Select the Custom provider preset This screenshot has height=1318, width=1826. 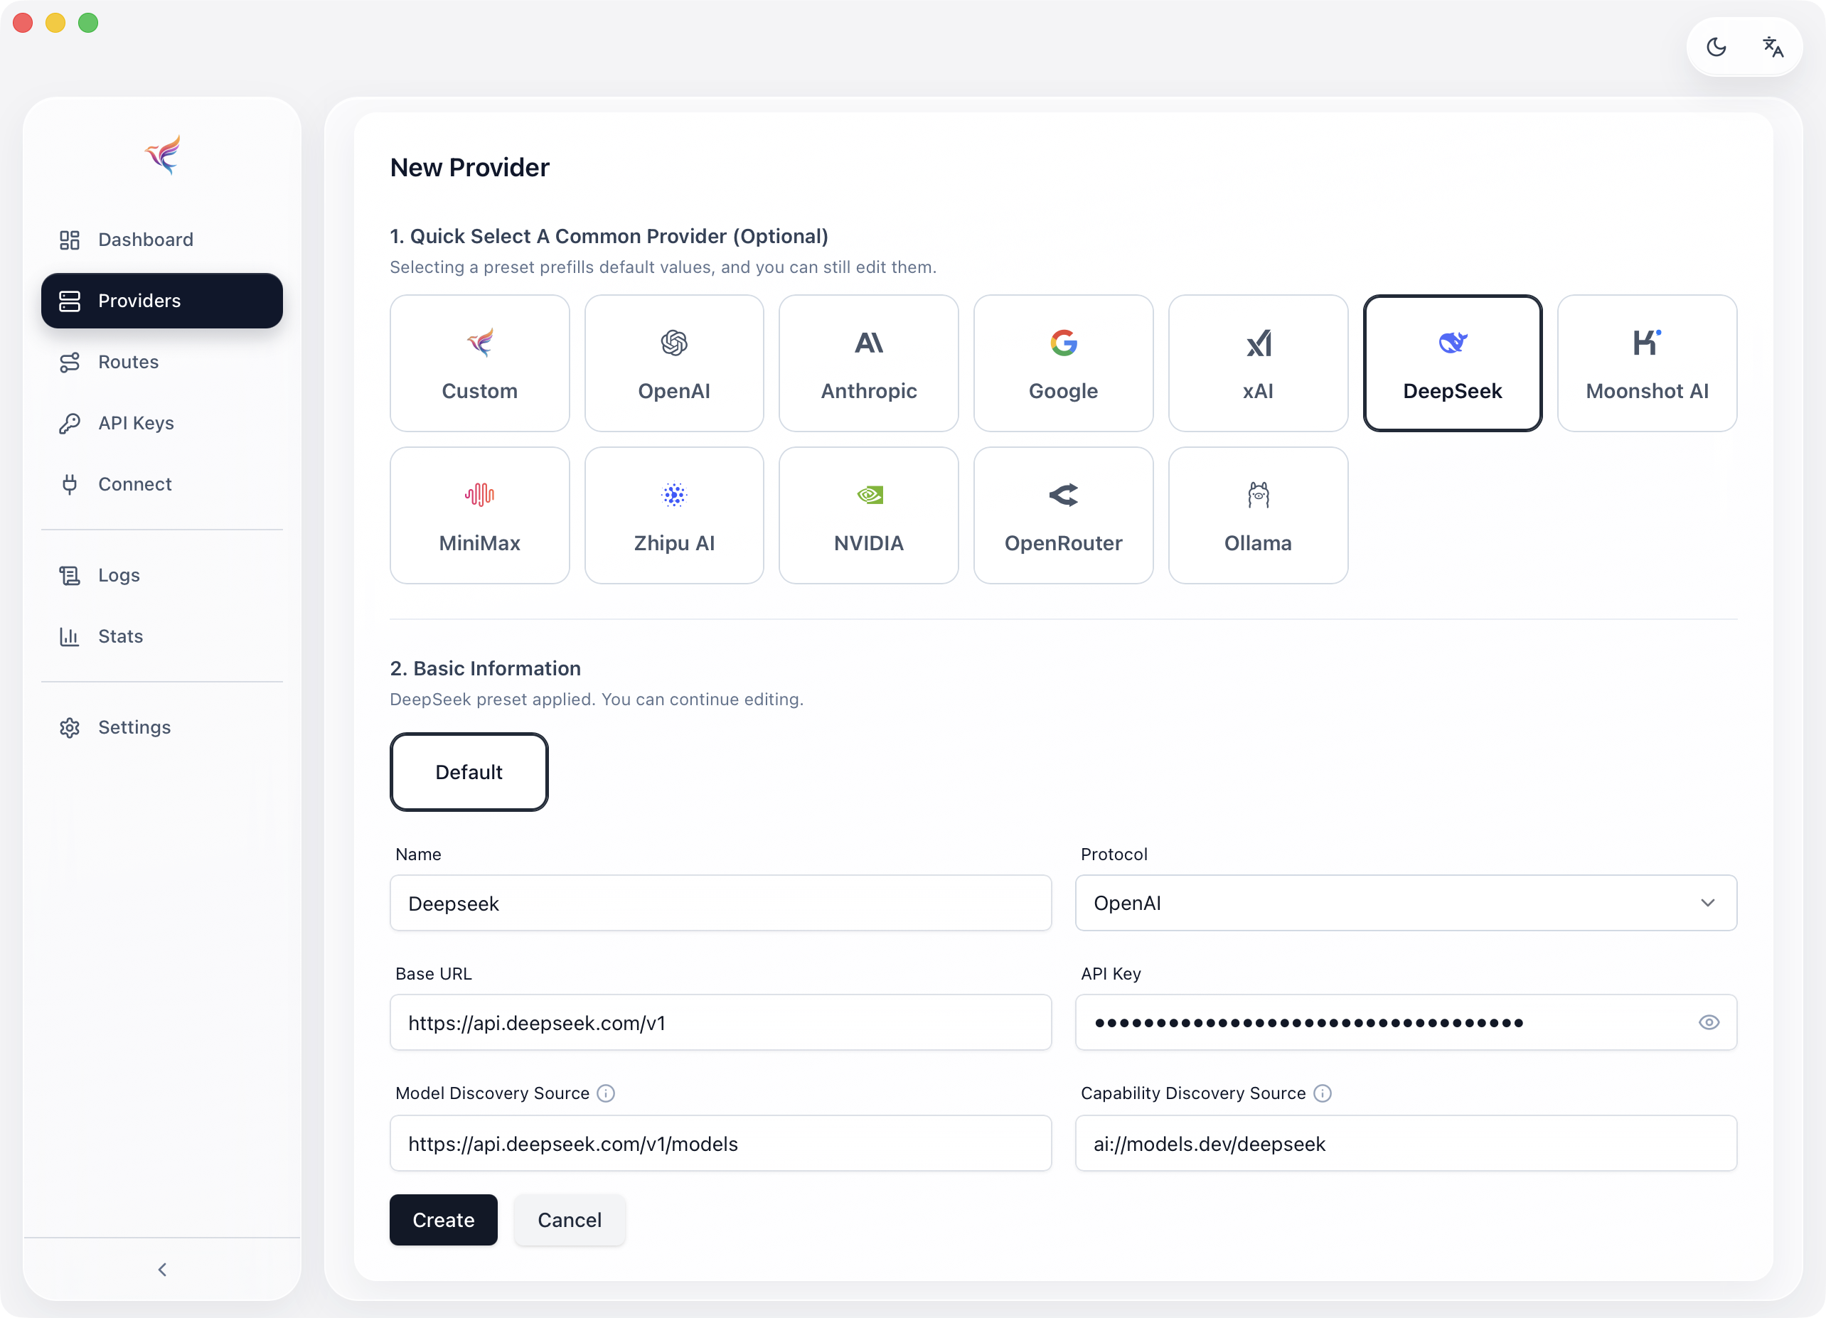[x=480, y=363]
